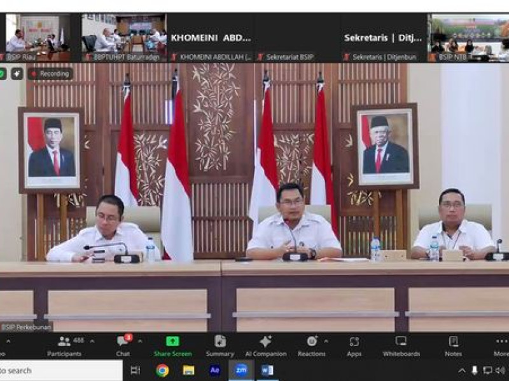Image resolution: width=509 pixels, height=381 pixels.
Task: Open the Zoom Apps panel
Action: [x=354, y=345]
